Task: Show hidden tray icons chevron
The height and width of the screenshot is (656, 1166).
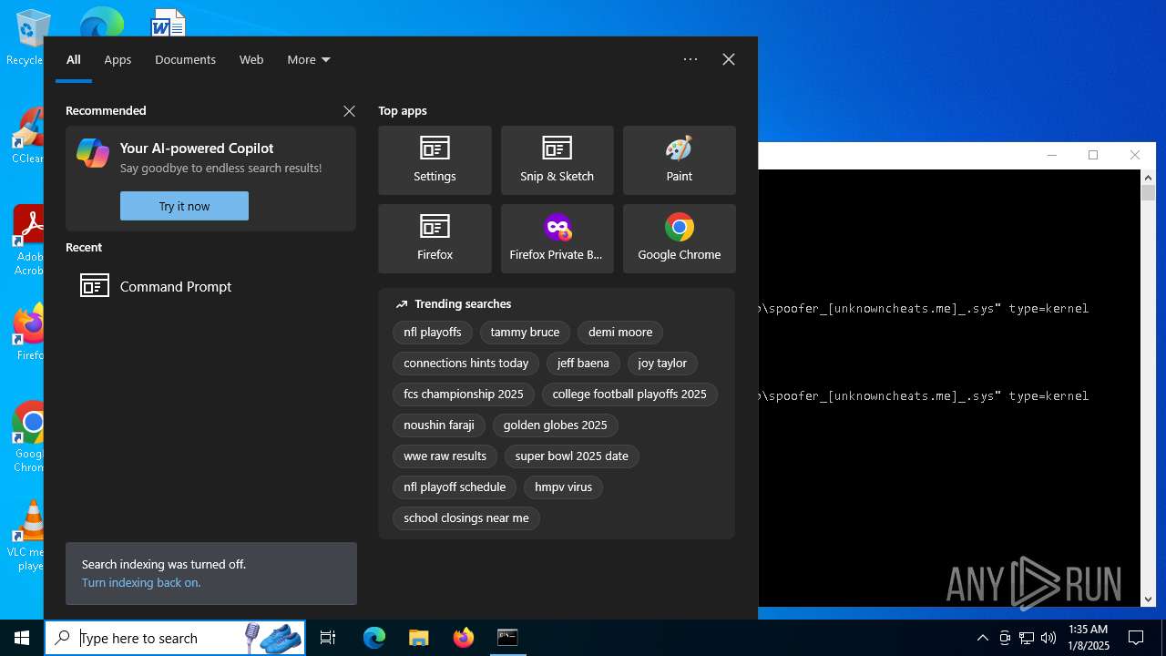Action: [x=982, y=638]
